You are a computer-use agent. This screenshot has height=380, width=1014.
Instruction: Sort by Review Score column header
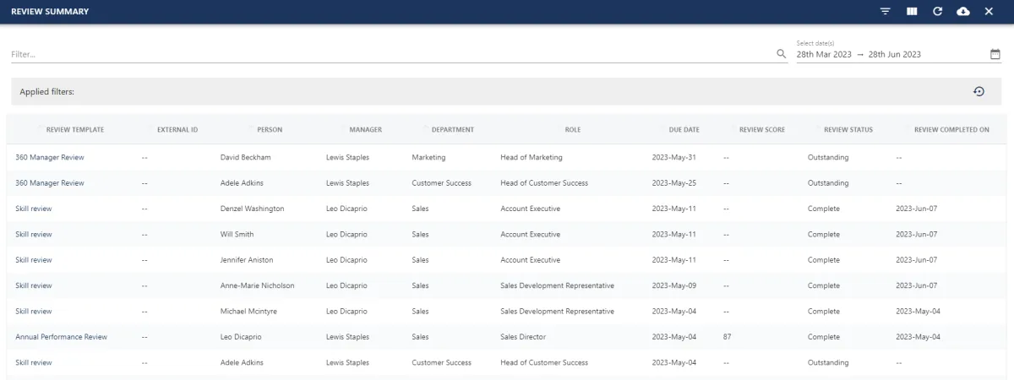click(x=762, y=130)
